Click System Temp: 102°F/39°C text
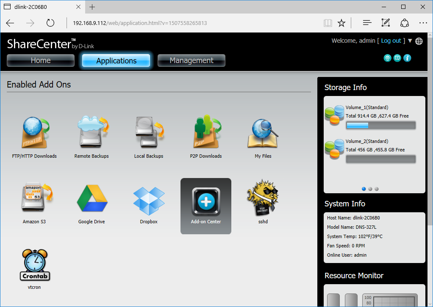 pyautogui.click(x=355, y=236)
